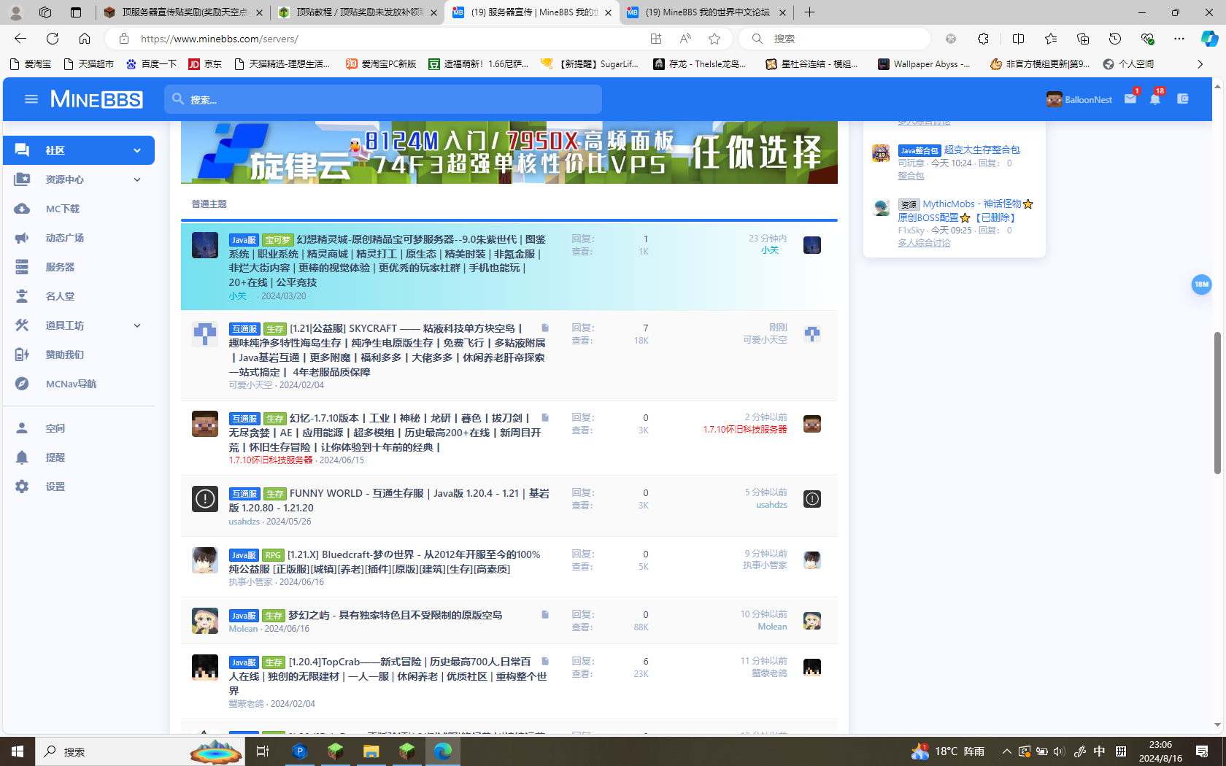Click the 空间 person icon in the sidebar
The image size is (1226, 766).
click(x=22, y=428)
